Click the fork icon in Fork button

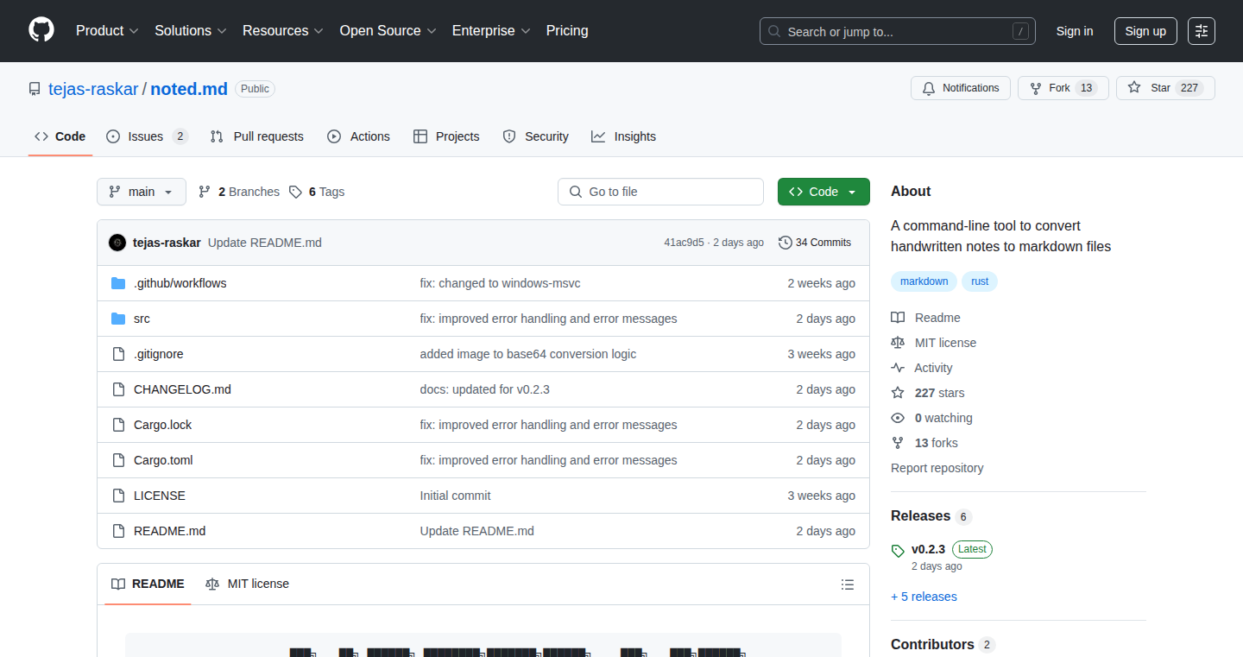pos(1036,88)
